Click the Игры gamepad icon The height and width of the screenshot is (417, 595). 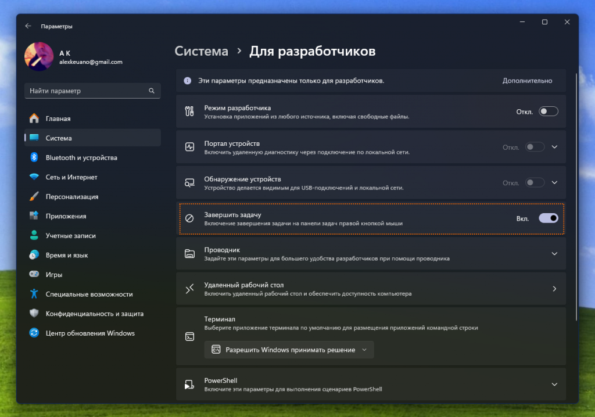click(x=34, y=274)
